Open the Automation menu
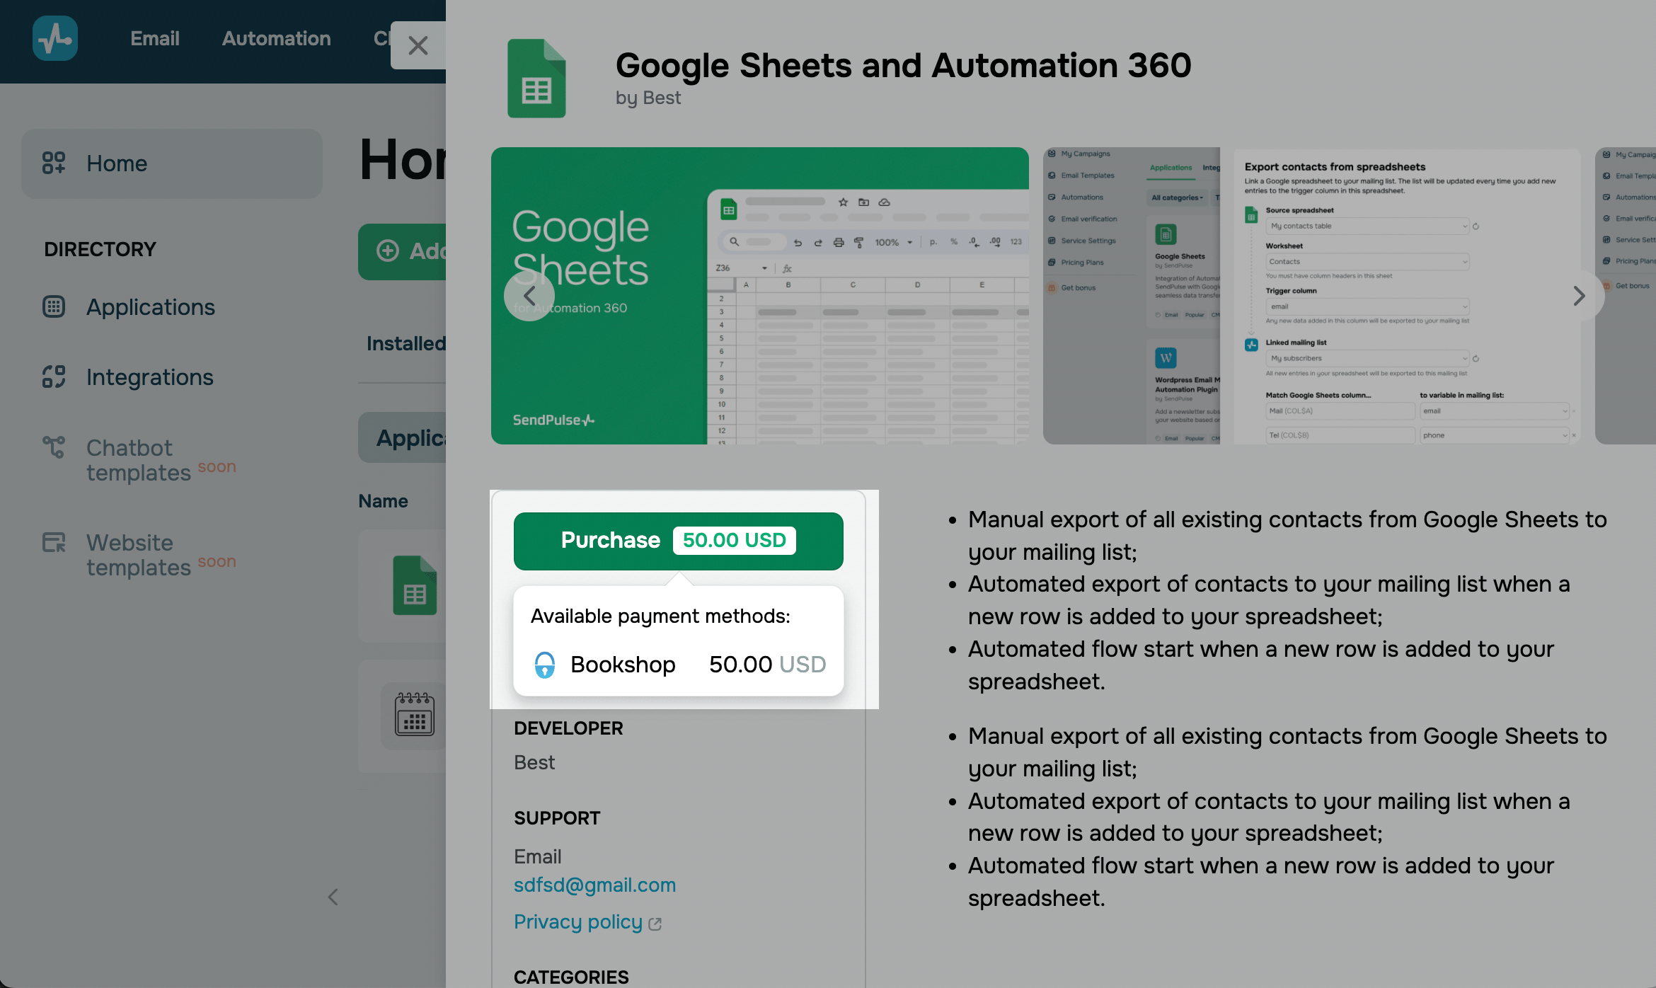This screenshot has height=988, width=1656. tap(277, 38)
